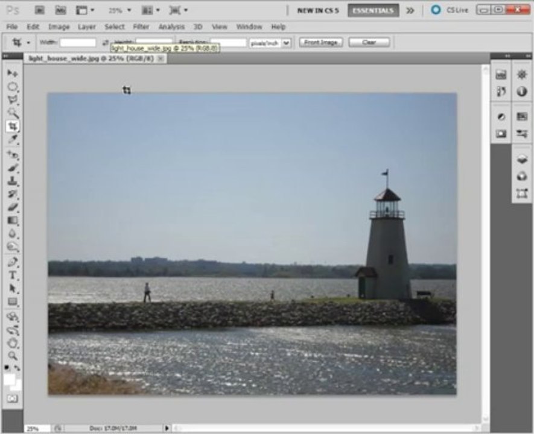This screenshot has width=534, height=434.
Task: Open the Layer menu
Action: pyautogui.click(x=86, y=27)
